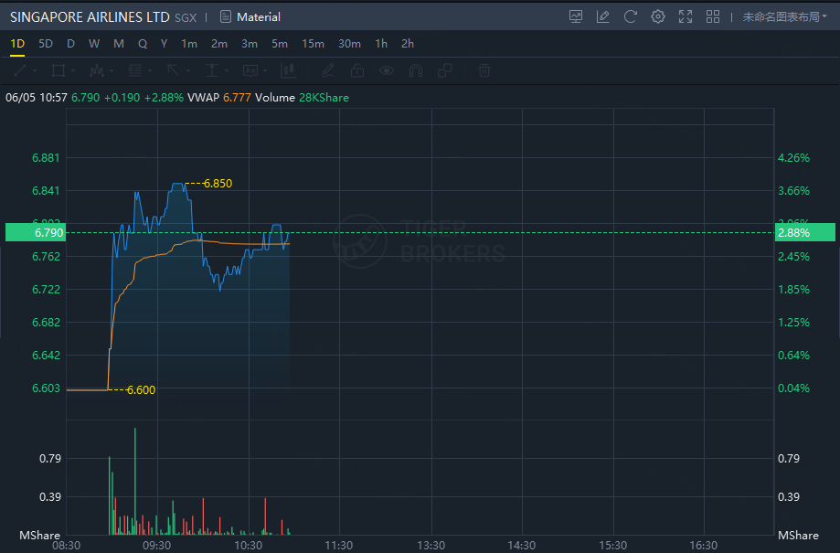Select the 1D timeframe tab
Screen dimensions: 840x553
click(17, 44)
